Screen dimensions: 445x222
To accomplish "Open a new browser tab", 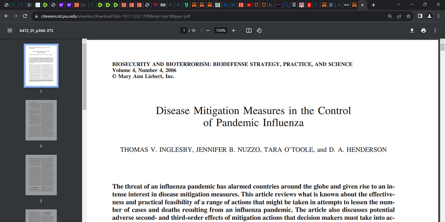I will click(373, 5).
